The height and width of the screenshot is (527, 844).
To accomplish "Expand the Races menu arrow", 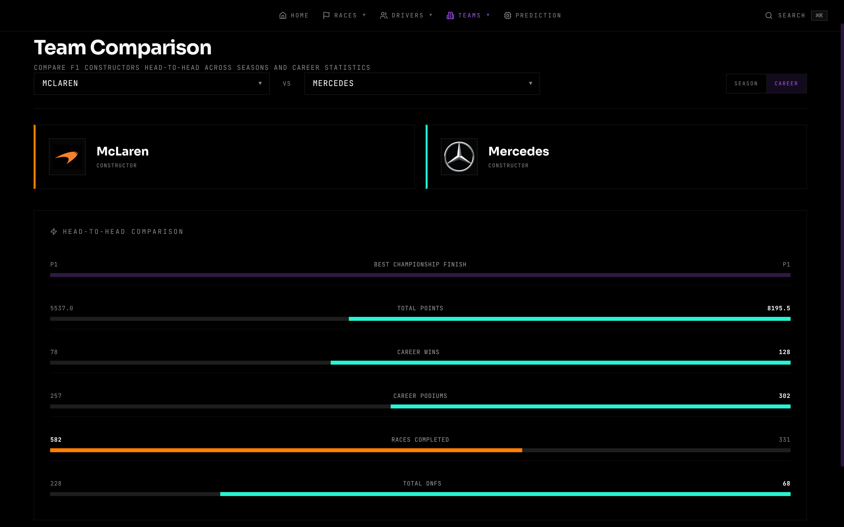I will 364,15.
